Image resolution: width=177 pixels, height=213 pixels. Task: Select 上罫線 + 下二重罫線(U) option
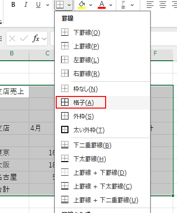[102, 200]
